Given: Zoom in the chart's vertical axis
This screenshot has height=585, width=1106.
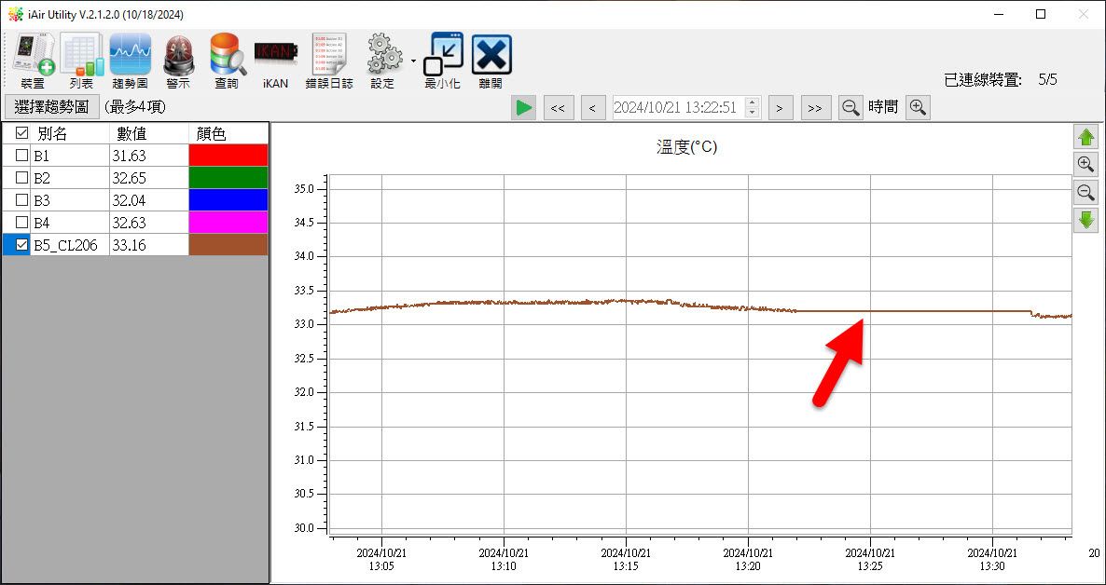Looking at the screenshot, I should pos(1085,165).
